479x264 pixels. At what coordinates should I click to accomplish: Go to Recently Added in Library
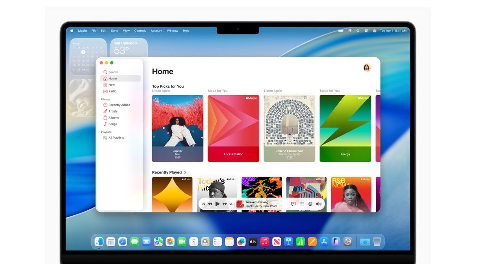point(119,105)
